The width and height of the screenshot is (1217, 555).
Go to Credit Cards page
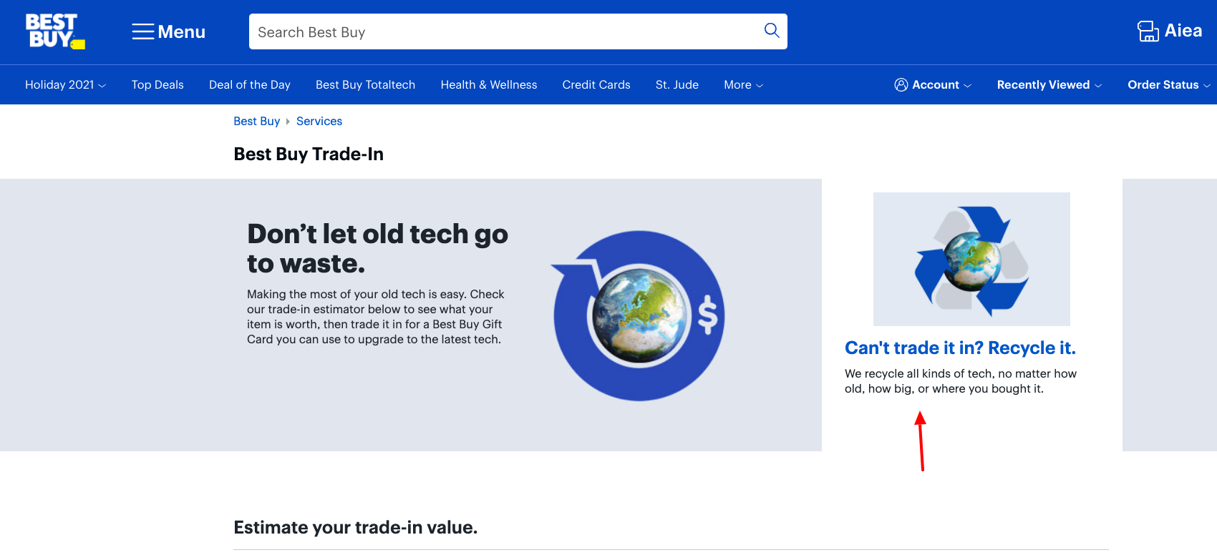[x=596, y=84]
